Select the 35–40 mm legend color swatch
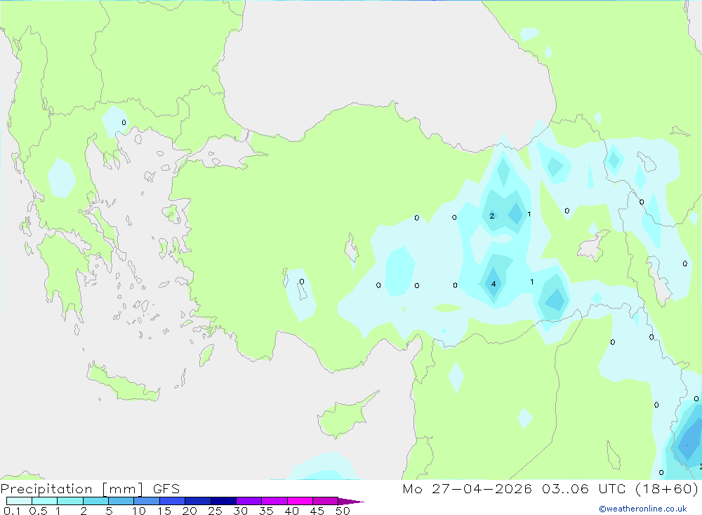Screen dimensions: 702x515 (x=274, y=501)
